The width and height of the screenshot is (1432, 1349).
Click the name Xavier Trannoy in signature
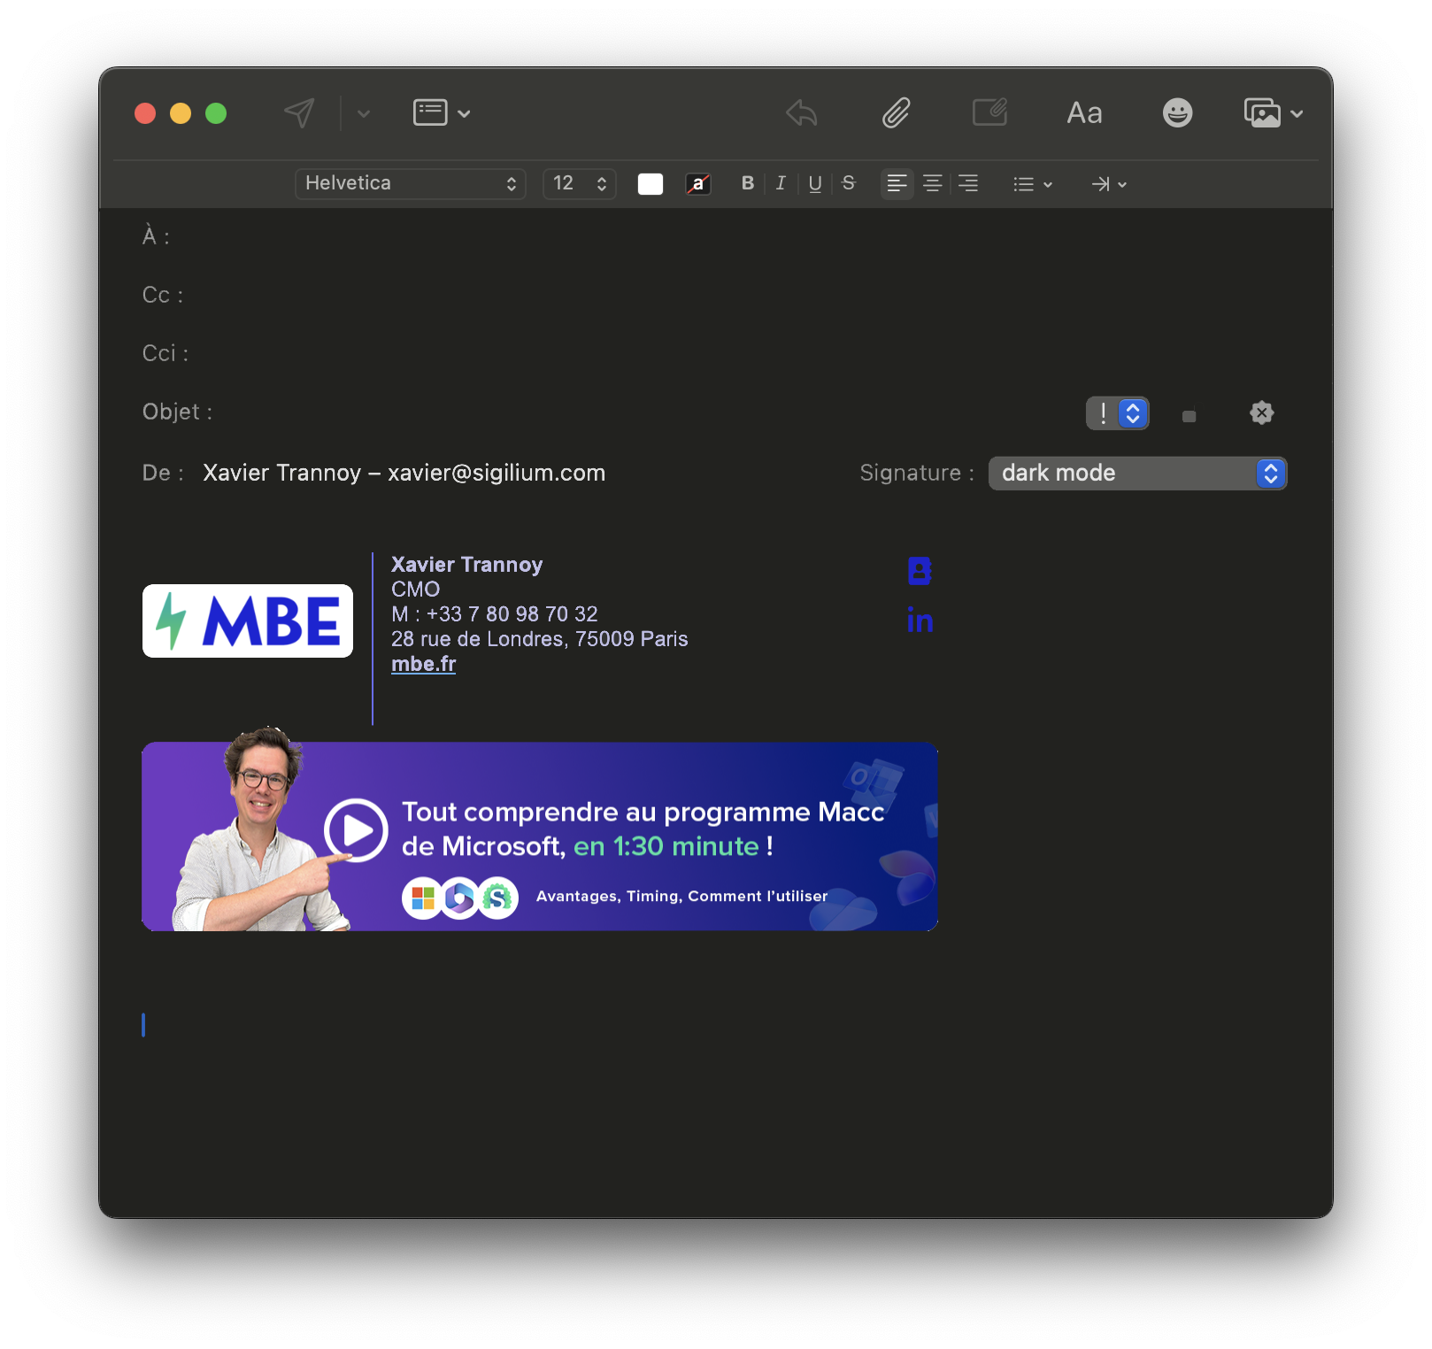pyautogui.click(x=467, y=565)
